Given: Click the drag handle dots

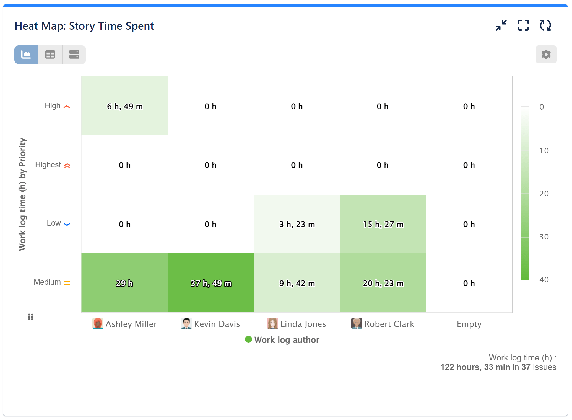Looking at the screenshot, I should click(x=30, y=317).
